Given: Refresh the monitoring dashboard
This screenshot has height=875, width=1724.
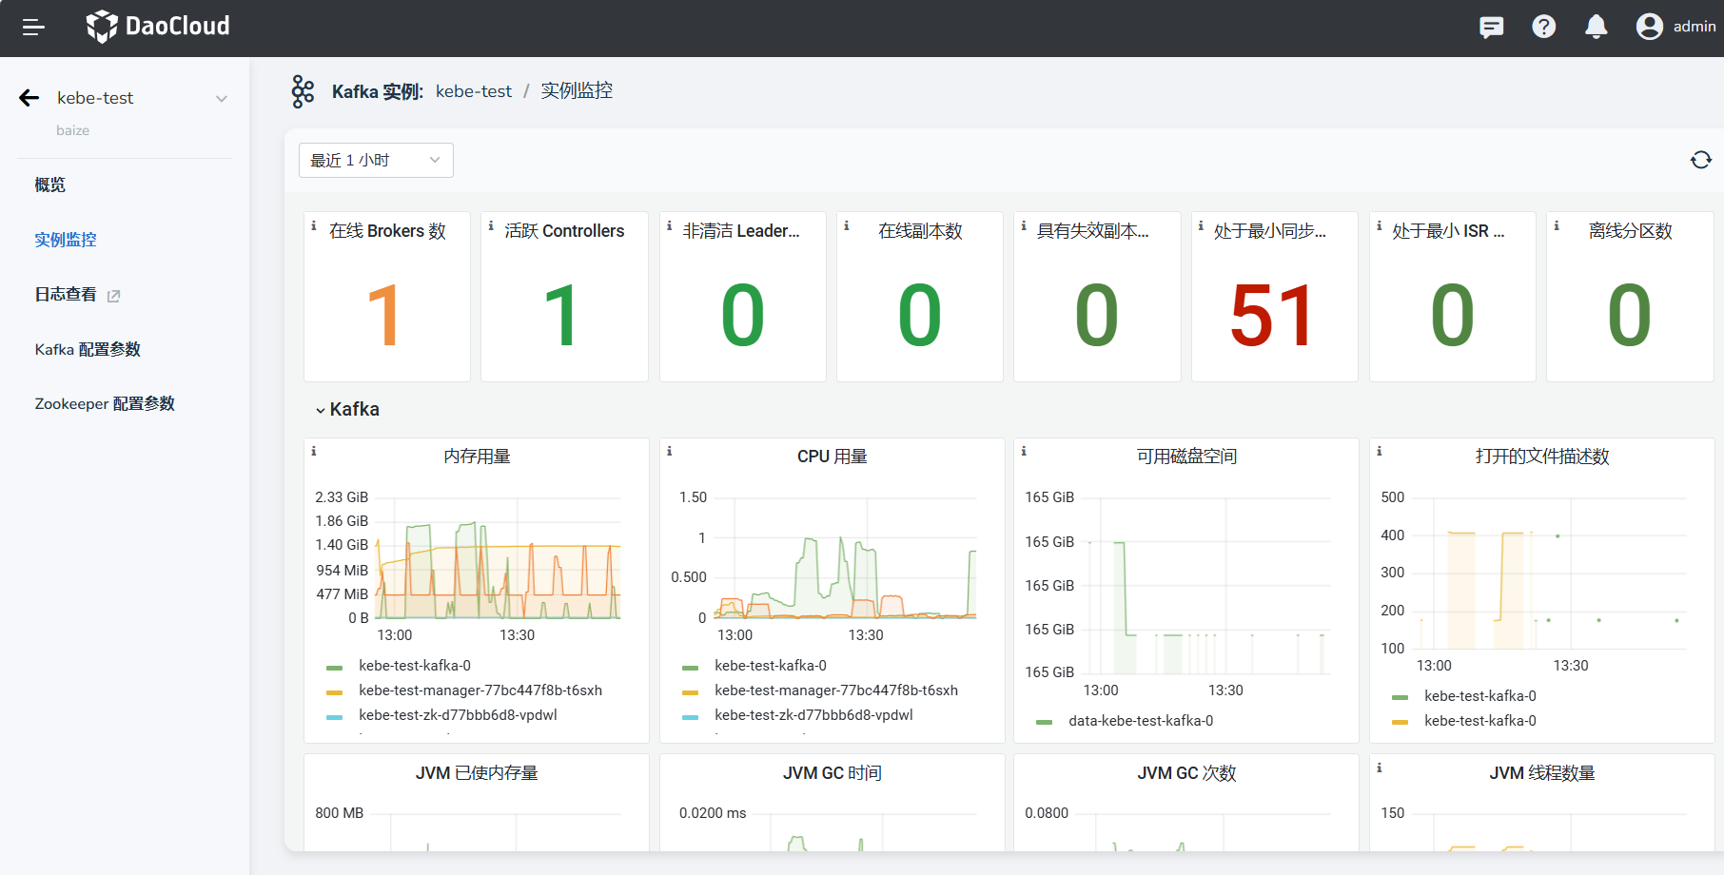Looking at the screenshot, I should pos(1700,160).
